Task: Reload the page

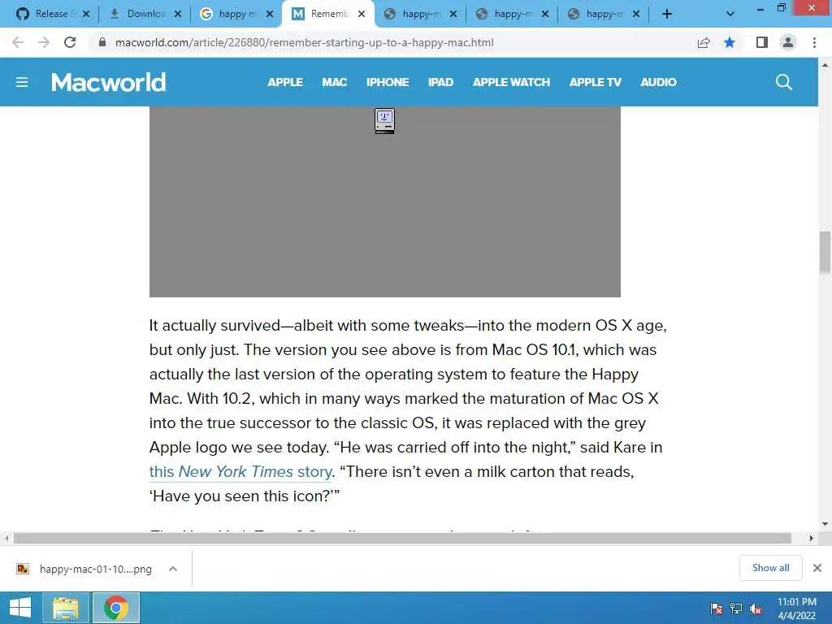Action: point(70,42)
